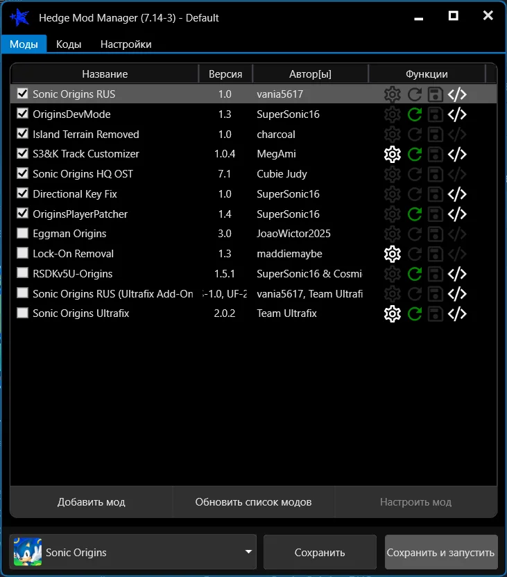Check updates for RSDKv5U-Origins mod
The height and width of the screenshot is (577, 507).
click(x=415, y=274)
